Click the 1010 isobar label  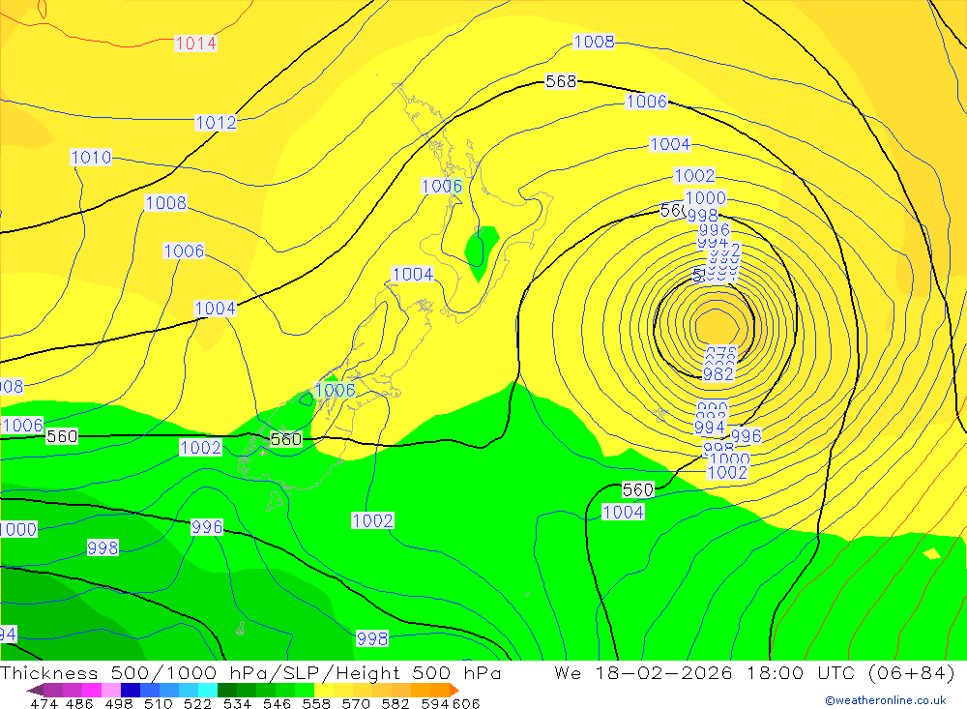pos(91,158)
